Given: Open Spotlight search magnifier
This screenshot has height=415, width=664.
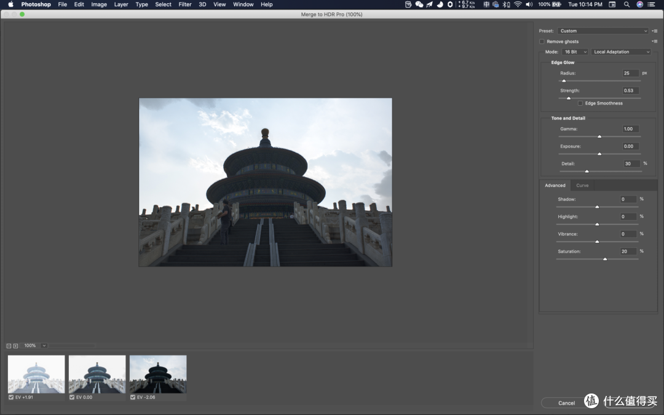Looking at the screenshot, I should click(626, 4).
